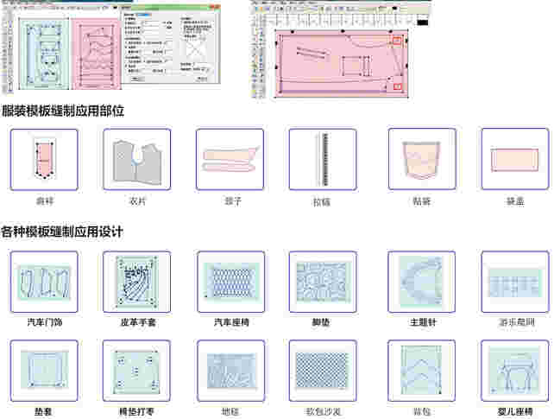Select the green pattern panel in left screenshot
The image size is (554, 419).
(44, 54)
